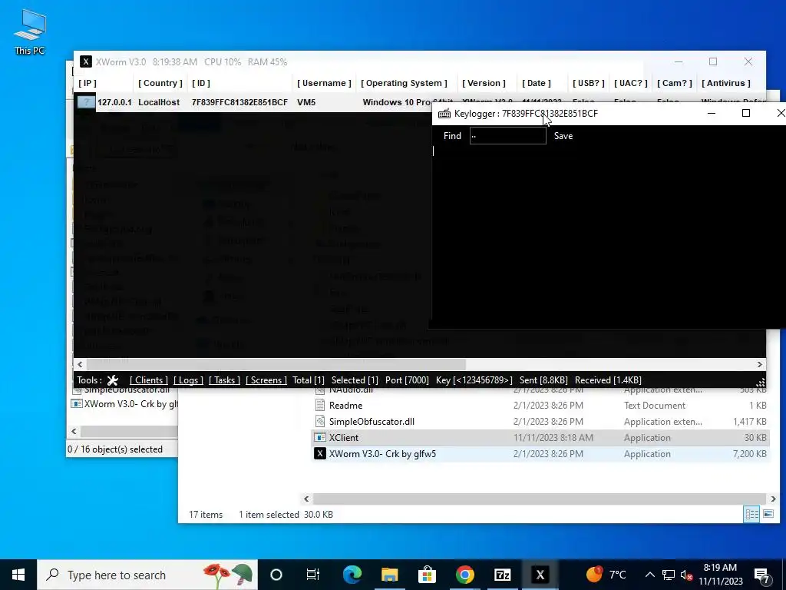
Task: Click the XWorm logo icon in title bar
Action: [x=86, y=61]
